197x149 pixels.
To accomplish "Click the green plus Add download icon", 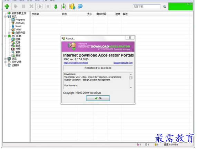I will (x=7, y=6).
